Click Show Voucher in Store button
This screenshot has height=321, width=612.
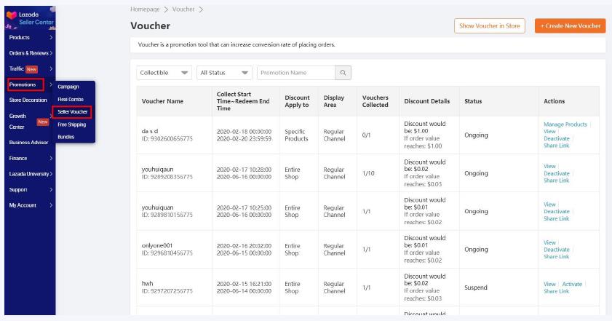[x=490, y=26]
